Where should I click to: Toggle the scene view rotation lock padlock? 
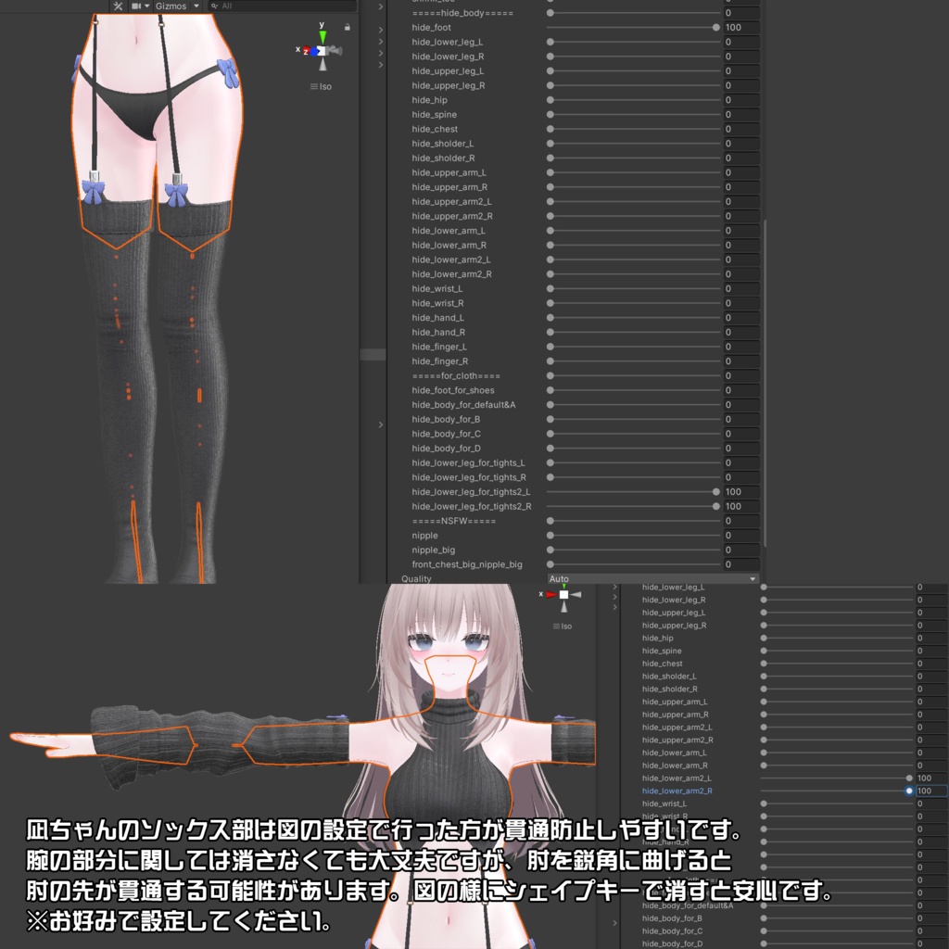click(347, 27)
